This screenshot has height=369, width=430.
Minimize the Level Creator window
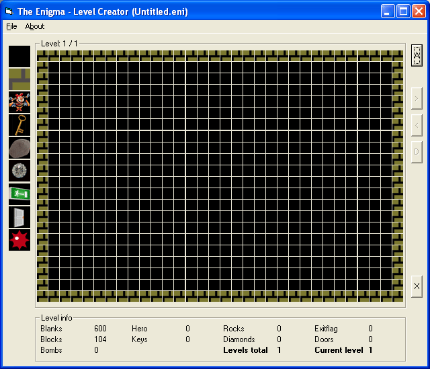[388, 11]
